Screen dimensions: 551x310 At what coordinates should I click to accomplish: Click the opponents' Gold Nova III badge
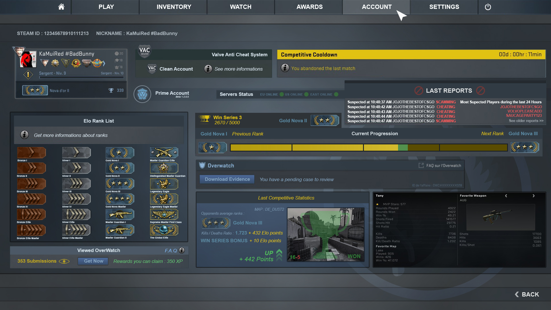(x=216, y=223)
